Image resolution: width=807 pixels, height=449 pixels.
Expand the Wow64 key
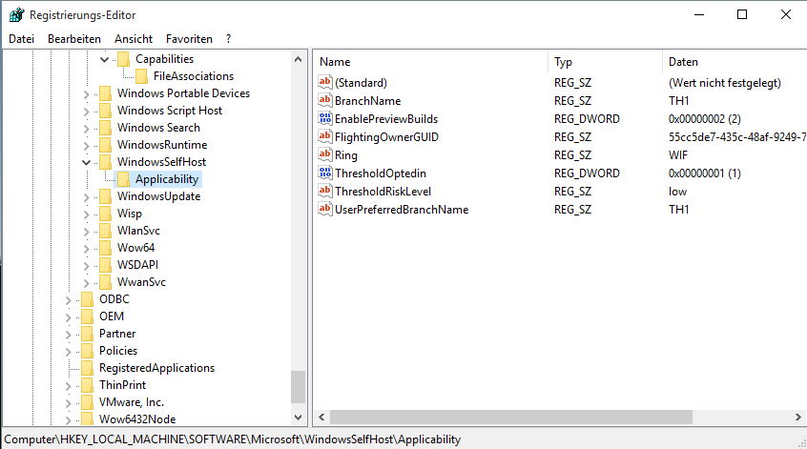(87, 249)
